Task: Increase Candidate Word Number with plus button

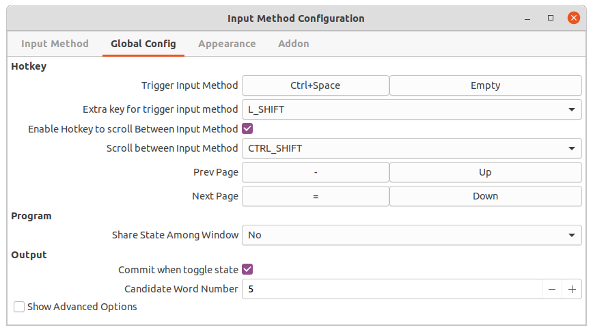Action: pyautogui.click(x=572, y=289)
